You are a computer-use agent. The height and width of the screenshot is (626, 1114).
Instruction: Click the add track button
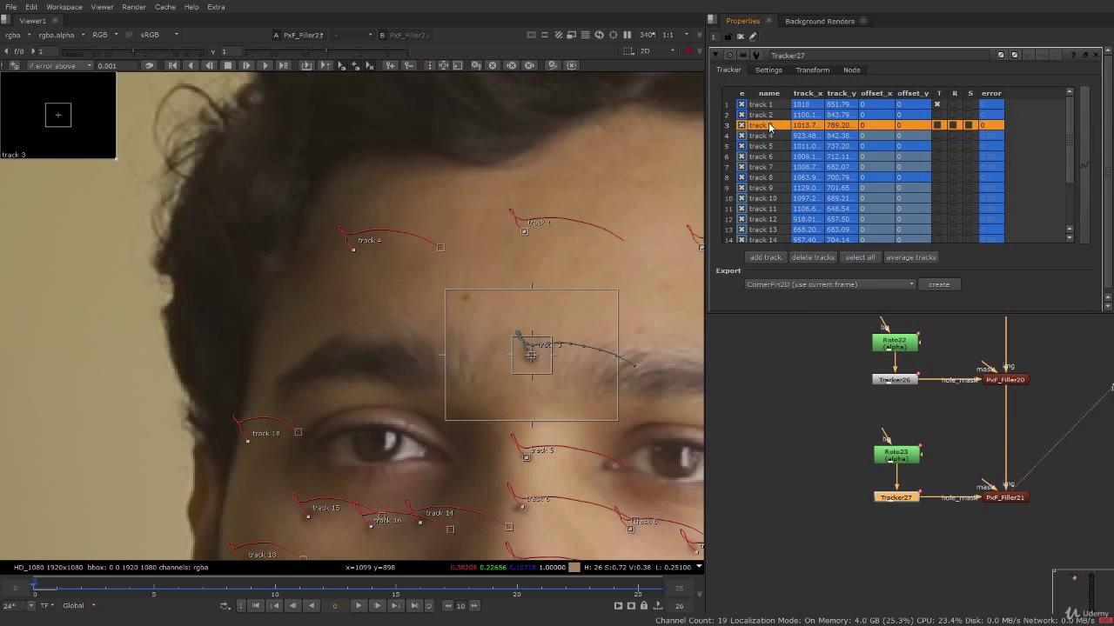(x=766, y=257)
